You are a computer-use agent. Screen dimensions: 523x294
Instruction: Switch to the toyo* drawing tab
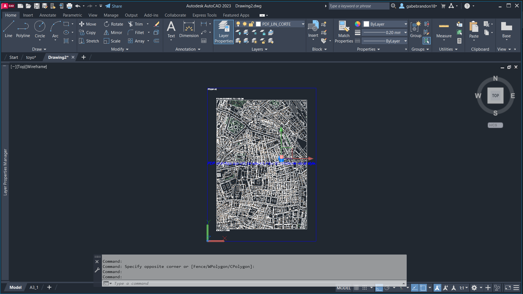click(31, 57)
